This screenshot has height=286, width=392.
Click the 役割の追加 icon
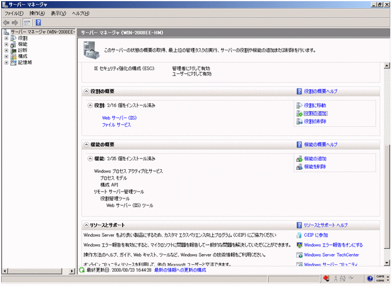299,114
